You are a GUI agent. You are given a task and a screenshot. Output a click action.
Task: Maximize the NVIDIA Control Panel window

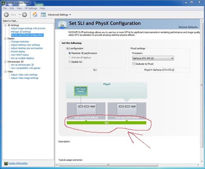pos(191,2)
